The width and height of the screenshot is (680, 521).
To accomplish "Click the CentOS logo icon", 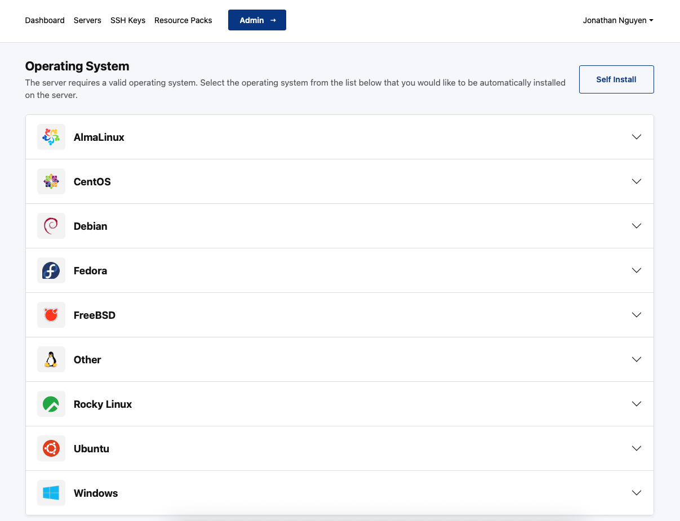I will 51,181.
